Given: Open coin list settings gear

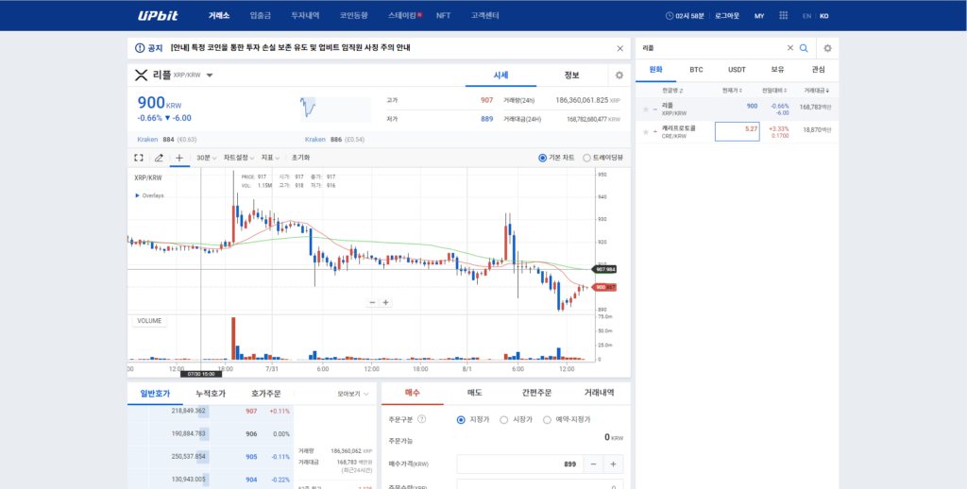Looking at the screenshot, I should 827,48.
